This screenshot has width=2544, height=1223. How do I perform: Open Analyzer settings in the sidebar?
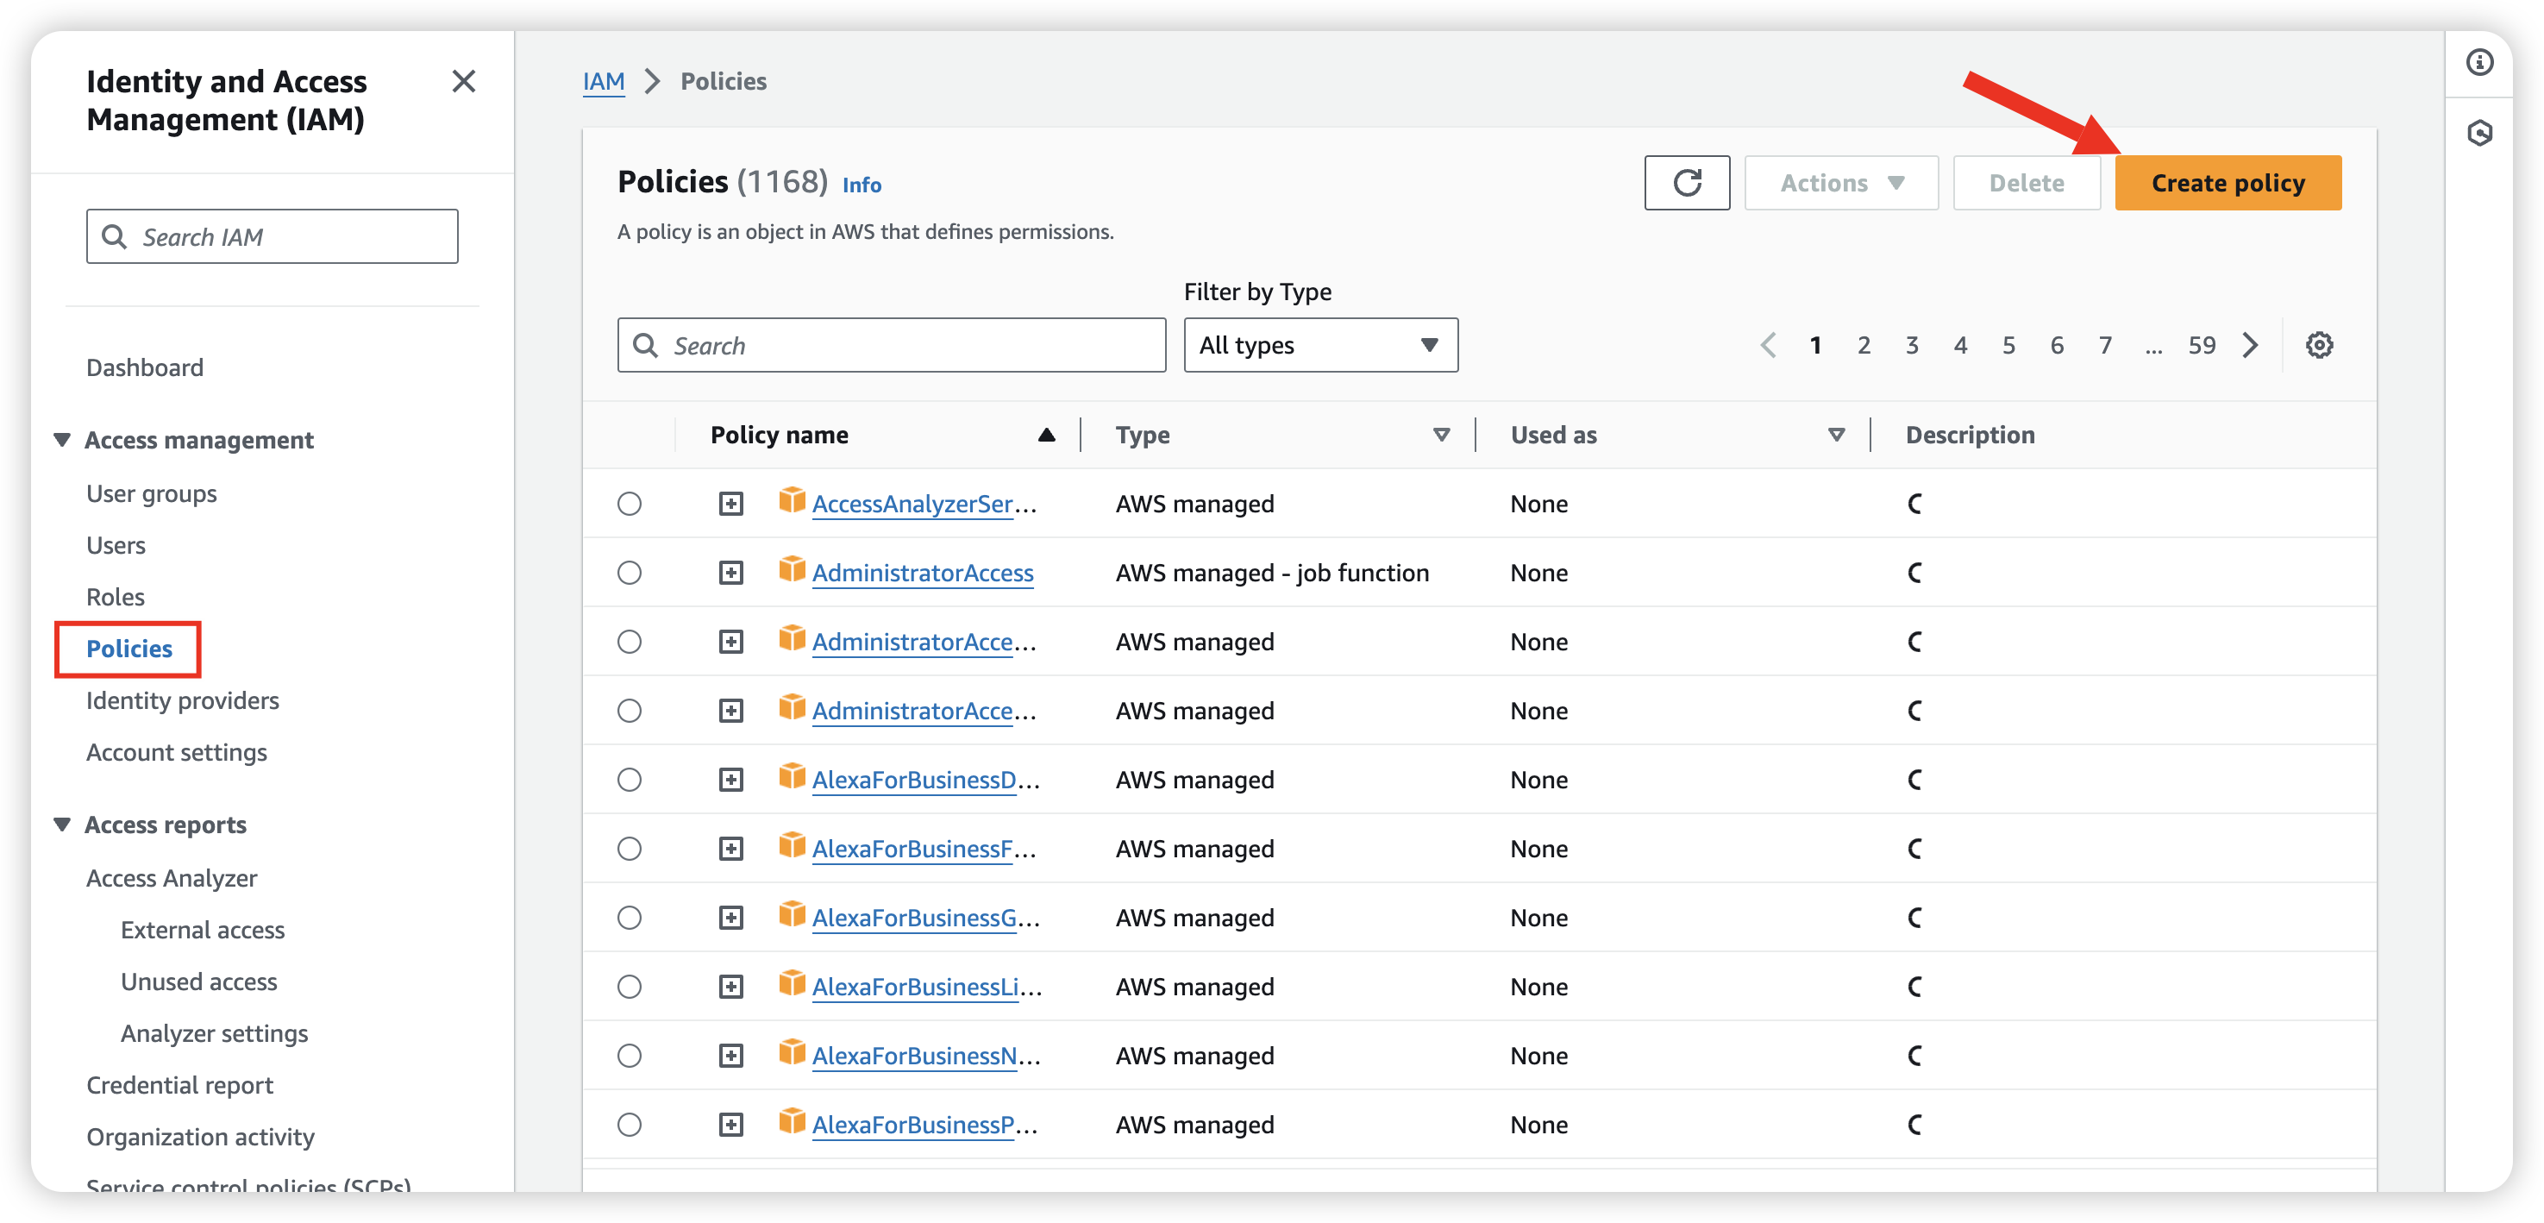point(215,1034)
